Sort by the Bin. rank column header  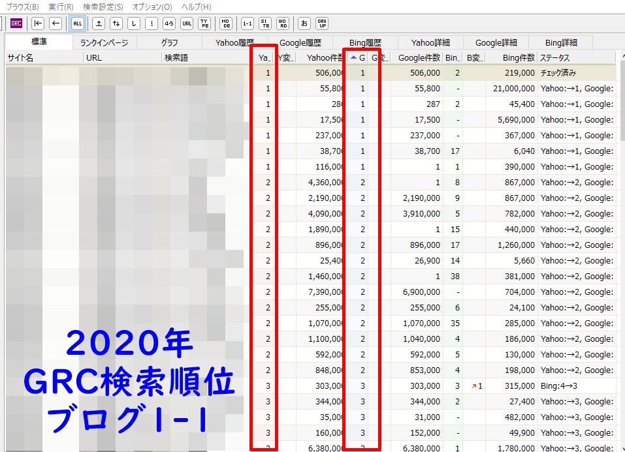453,58
